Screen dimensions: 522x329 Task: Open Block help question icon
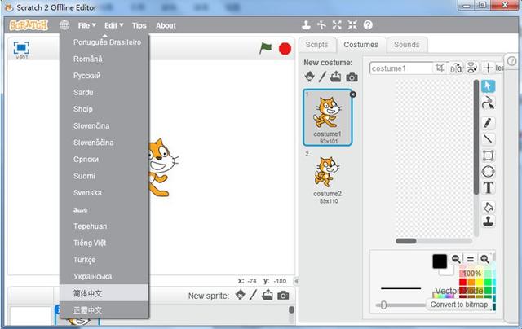(x=368, y=25)
